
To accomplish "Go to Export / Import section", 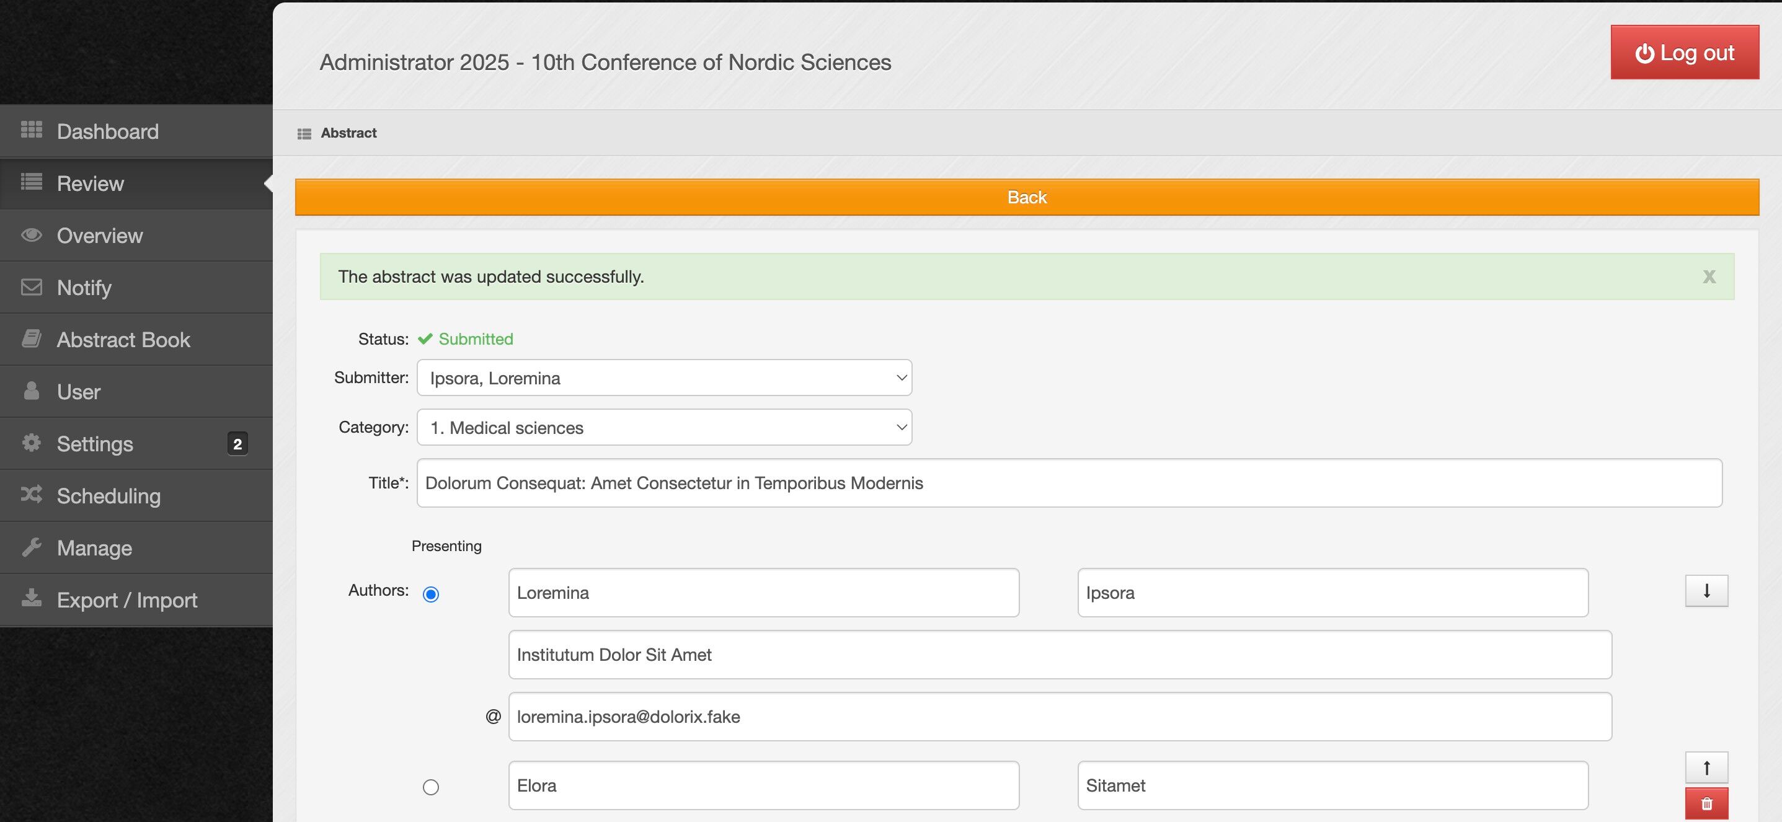I will click(126, 599).
